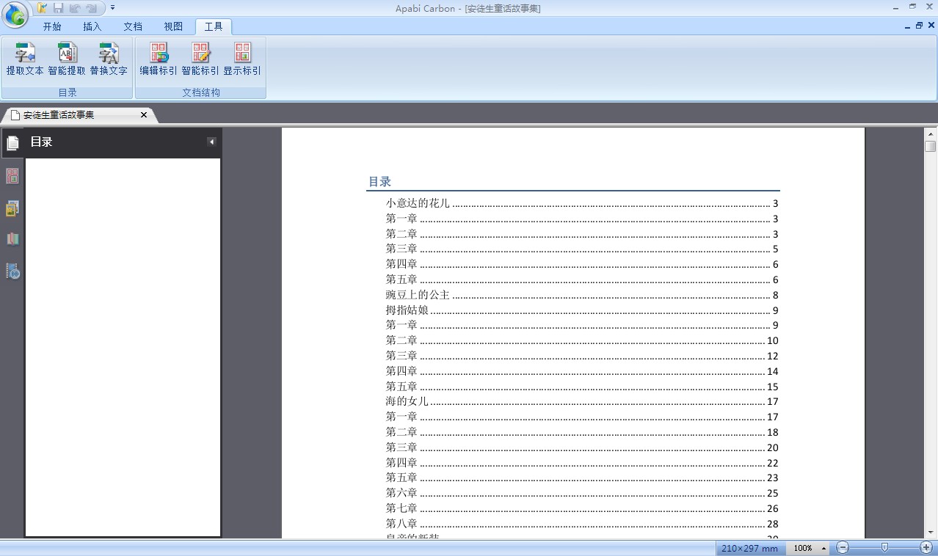Click the 第一章 entry for page 9
This screenshot has height=556, width=938.
(582, 325)
